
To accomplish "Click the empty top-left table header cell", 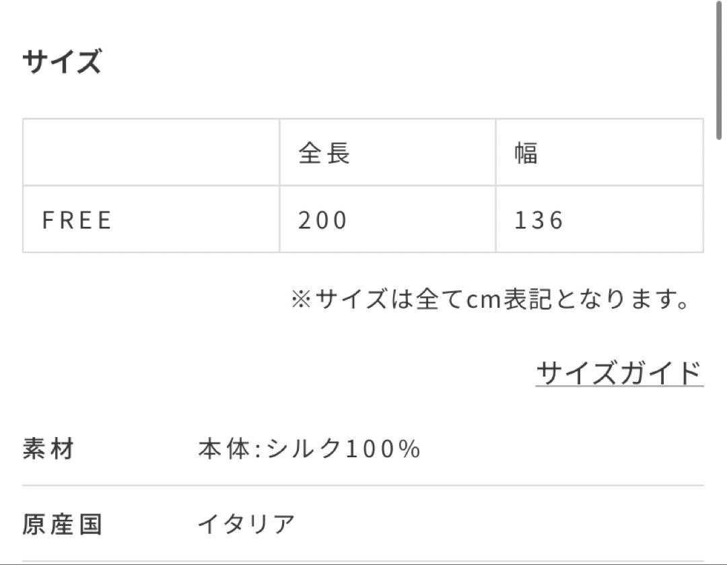I will (151, 152).
